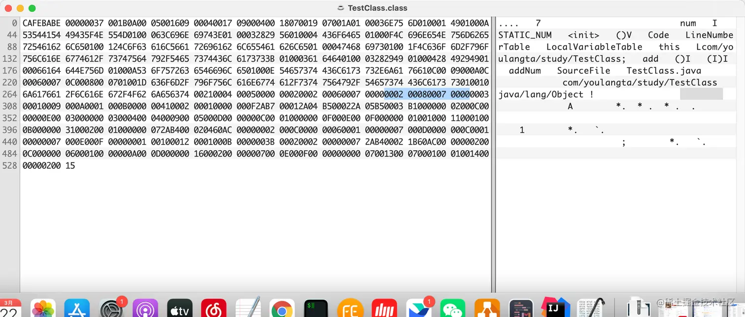The width and height of the screenshot is (745, 317).
Task: Launch Apple TV from the Dock
Action: pos(180,309)
